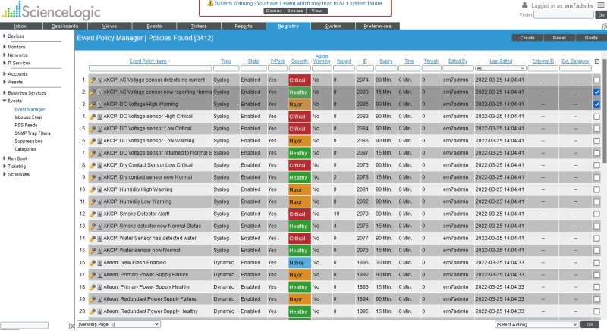Click report icon for Alteon: Redundant Power Supply Failure
This screenshot has height=331, width=607.
pos(100,299)
